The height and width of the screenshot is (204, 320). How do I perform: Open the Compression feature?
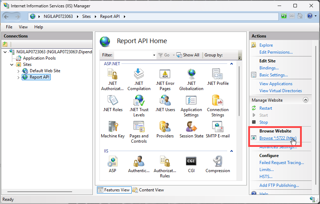pyautogui.click(x=218, y=164)
